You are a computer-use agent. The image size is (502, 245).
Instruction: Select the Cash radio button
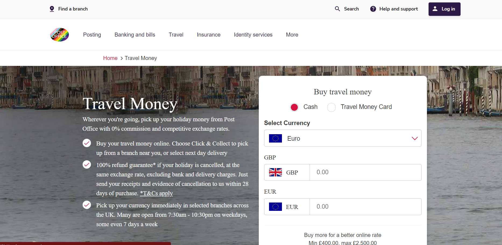pyautogui.click(x=294, y=107)
